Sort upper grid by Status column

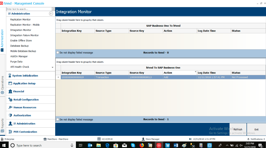coord(248,31)
